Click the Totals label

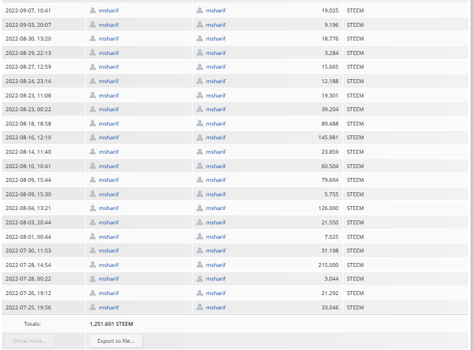[x=32, y=324]
